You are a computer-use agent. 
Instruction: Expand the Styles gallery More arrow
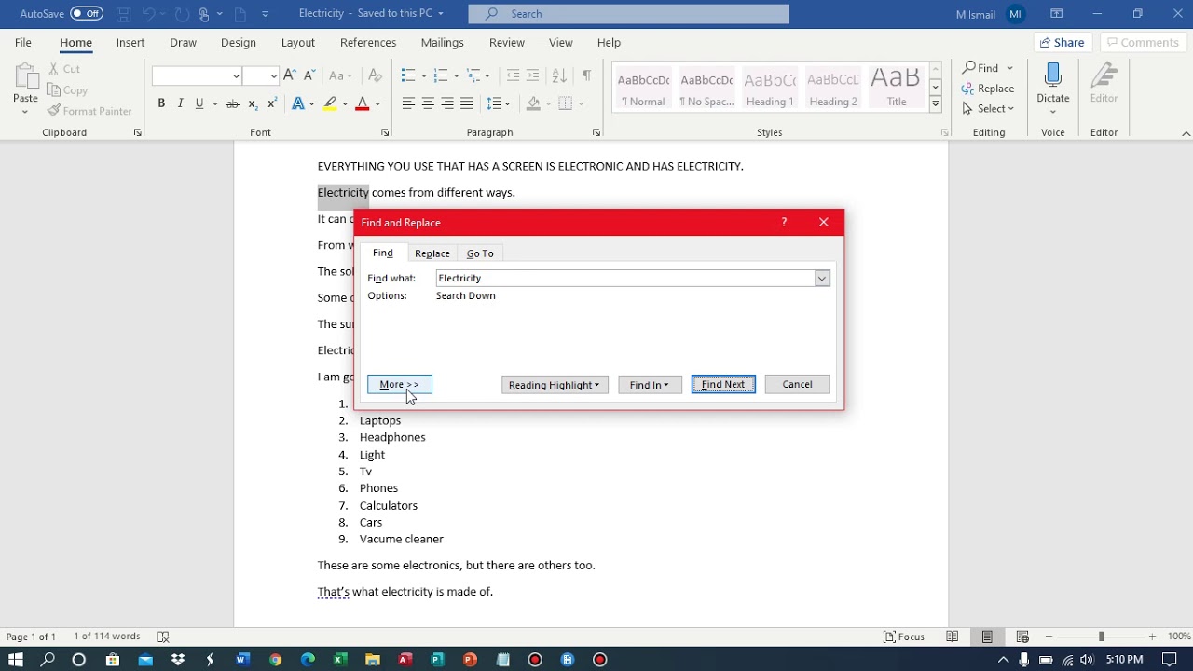[936, 104]
